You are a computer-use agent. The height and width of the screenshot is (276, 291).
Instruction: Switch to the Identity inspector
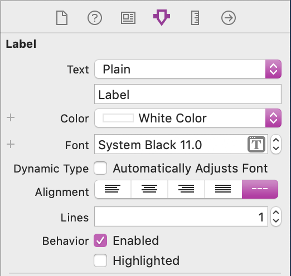(x=128, y=18)
